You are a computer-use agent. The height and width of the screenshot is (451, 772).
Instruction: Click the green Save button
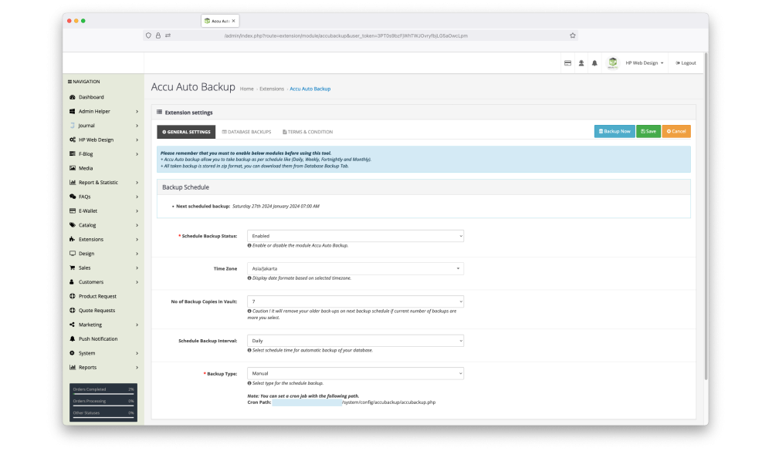tap(648, 132)
